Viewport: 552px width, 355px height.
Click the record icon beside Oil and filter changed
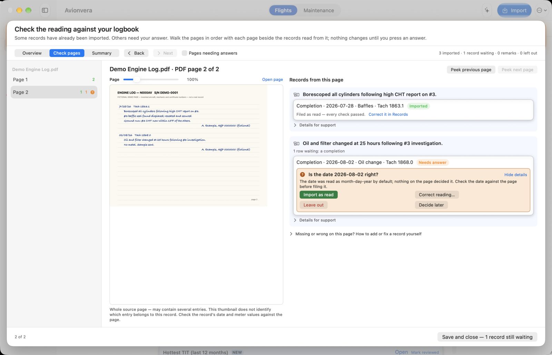point(296,144)
